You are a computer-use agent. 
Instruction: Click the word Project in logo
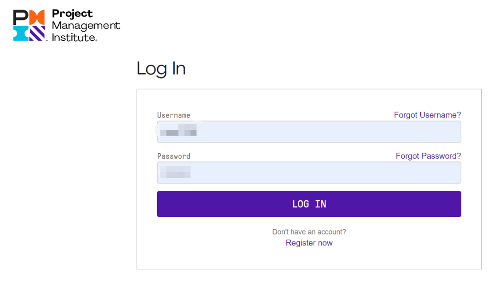[72, 14]
